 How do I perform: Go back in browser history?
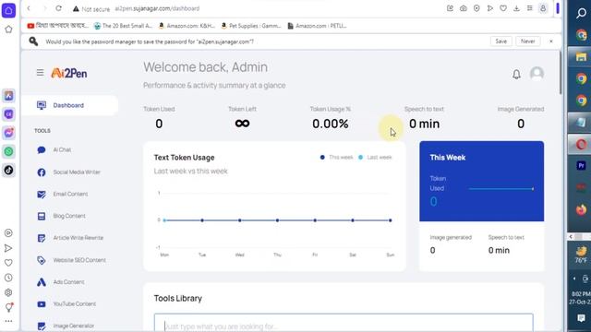(29, 8)
